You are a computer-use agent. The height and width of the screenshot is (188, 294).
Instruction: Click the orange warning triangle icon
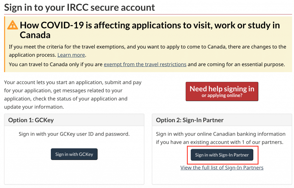[x=13, y=25]
